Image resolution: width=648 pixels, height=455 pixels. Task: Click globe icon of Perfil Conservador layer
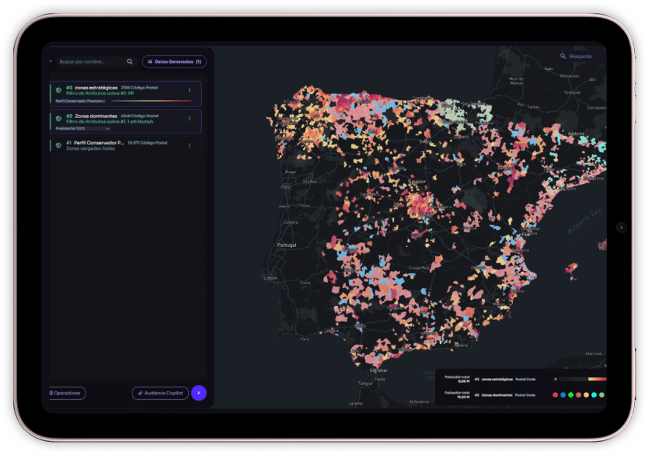click(58, 144)
